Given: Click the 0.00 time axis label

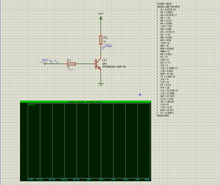Looking at the screenshot, I should pos(30,179).
